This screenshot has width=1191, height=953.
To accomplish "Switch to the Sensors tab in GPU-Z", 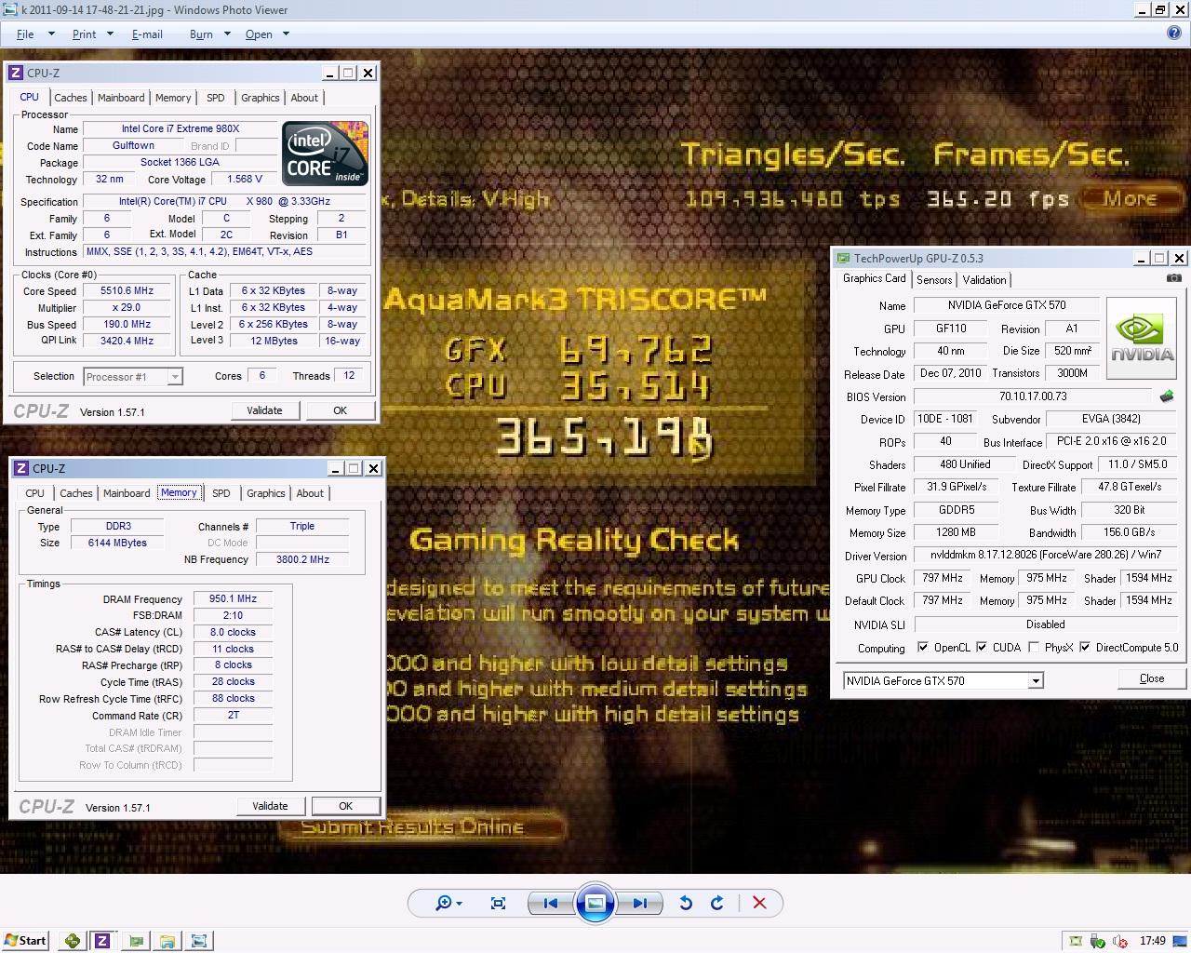I will click(x=934, y=280).
